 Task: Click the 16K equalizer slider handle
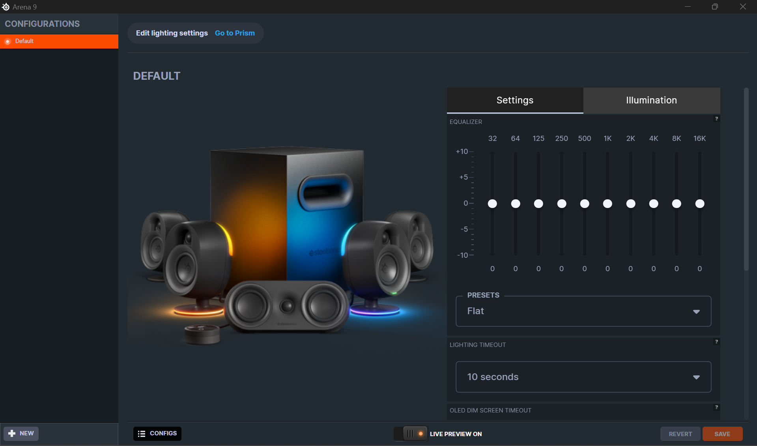pos(700,204)
